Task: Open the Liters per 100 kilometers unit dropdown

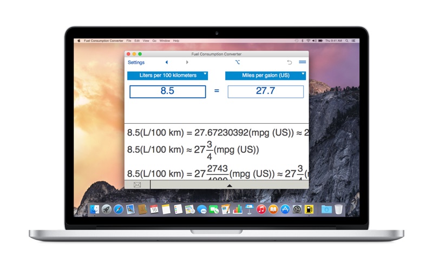Action: [x=168, y=76]
